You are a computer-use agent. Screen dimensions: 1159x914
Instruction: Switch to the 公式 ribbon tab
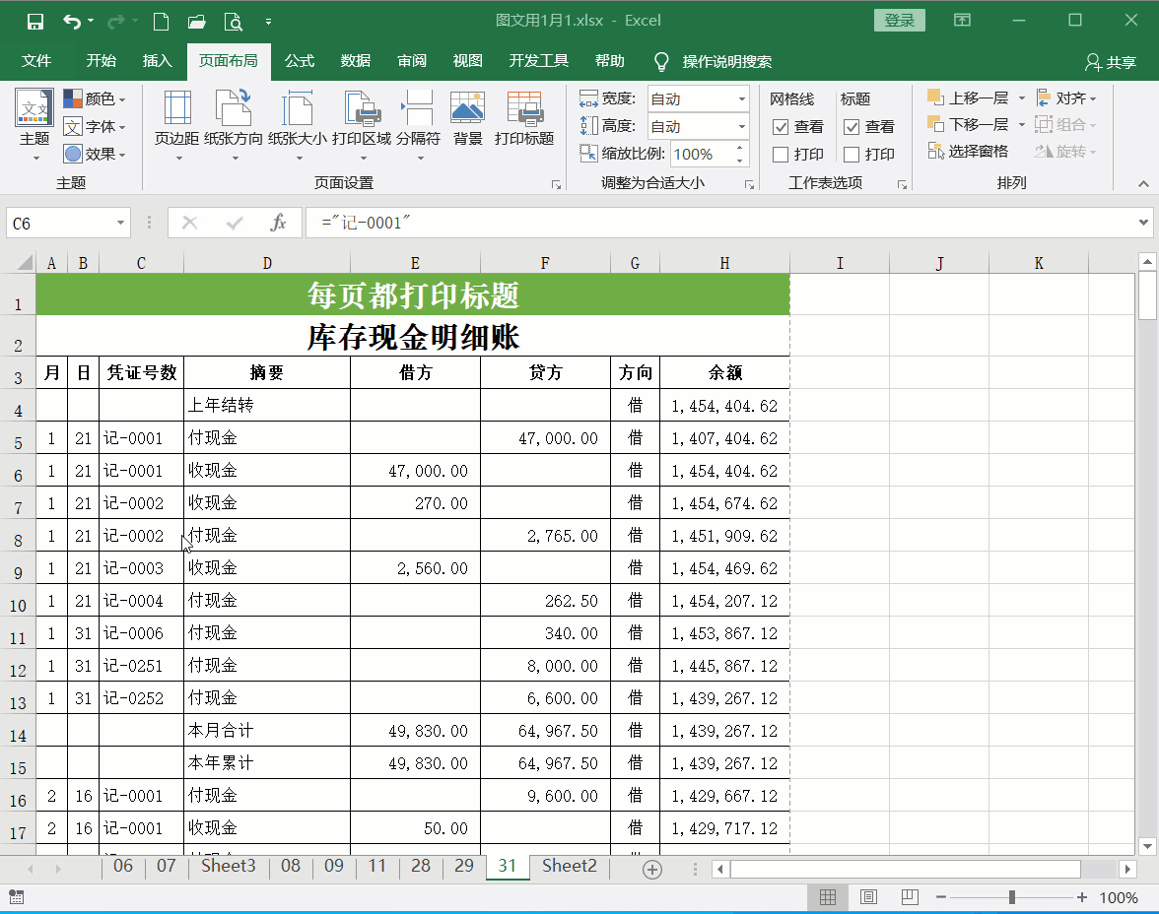coord(300,60)
